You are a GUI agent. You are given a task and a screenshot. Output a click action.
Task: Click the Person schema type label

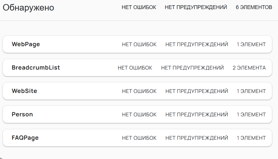pyautogui.click(x=22, y=115)
